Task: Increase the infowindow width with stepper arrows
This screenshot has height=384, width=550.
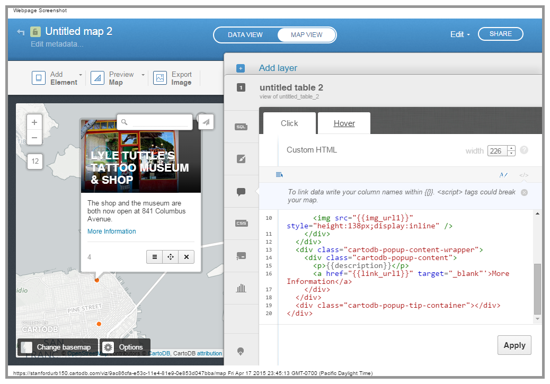Action: point(511,148)
